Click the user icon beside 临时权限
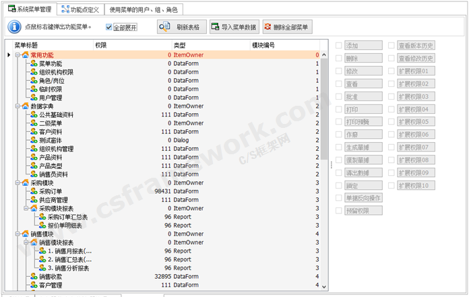This screenshot has height=297, width=469. tap(34, 89)
